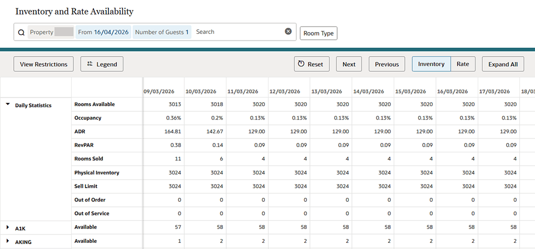Switch to the Rate view
535x249 pixels.
(x=463, y=64)
